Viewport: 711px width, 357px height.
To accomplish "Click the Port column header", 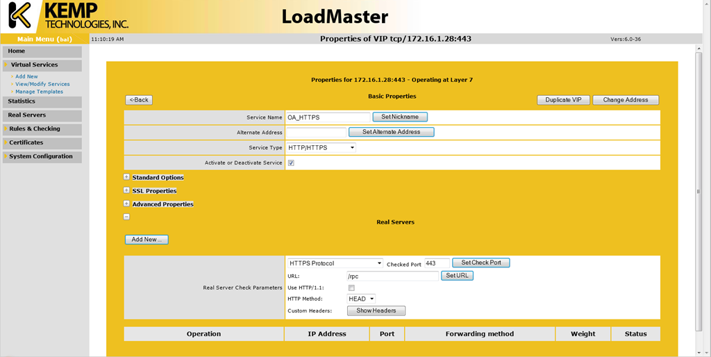I will [x=387, y=334].
